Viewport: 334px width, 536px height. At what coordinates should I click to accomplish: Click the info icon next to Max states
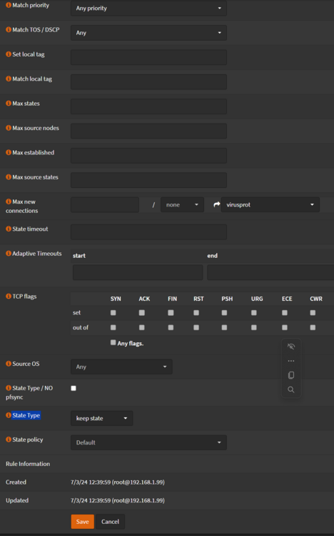click(x=9, y=103)
